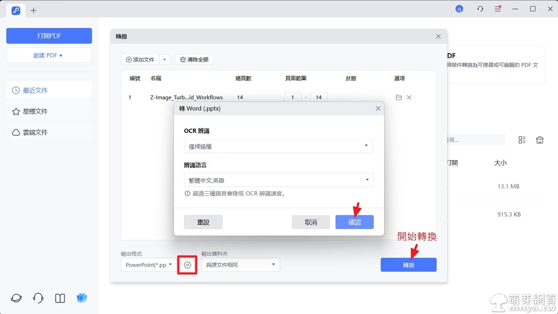Open the 輸出資料夾 folder dropdown
Screen dimensions: 558x314
[240, 265]
